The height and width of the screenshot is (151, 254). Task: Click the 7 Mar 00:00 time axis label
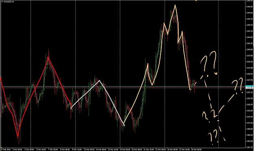point(53,150)
